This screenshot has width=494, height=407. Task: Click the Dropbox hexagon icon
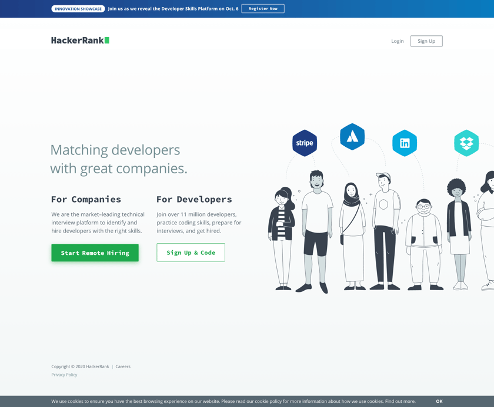pyautogui.click(x=466, y=143)
